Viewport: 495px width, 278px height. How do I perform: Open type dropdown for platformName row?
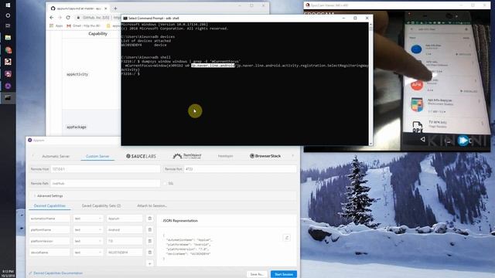click(88, 230)
